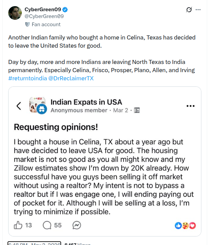Like the post with thumbs-up icon
This screenshot has width=214, height=245.
tap(18, 225)
